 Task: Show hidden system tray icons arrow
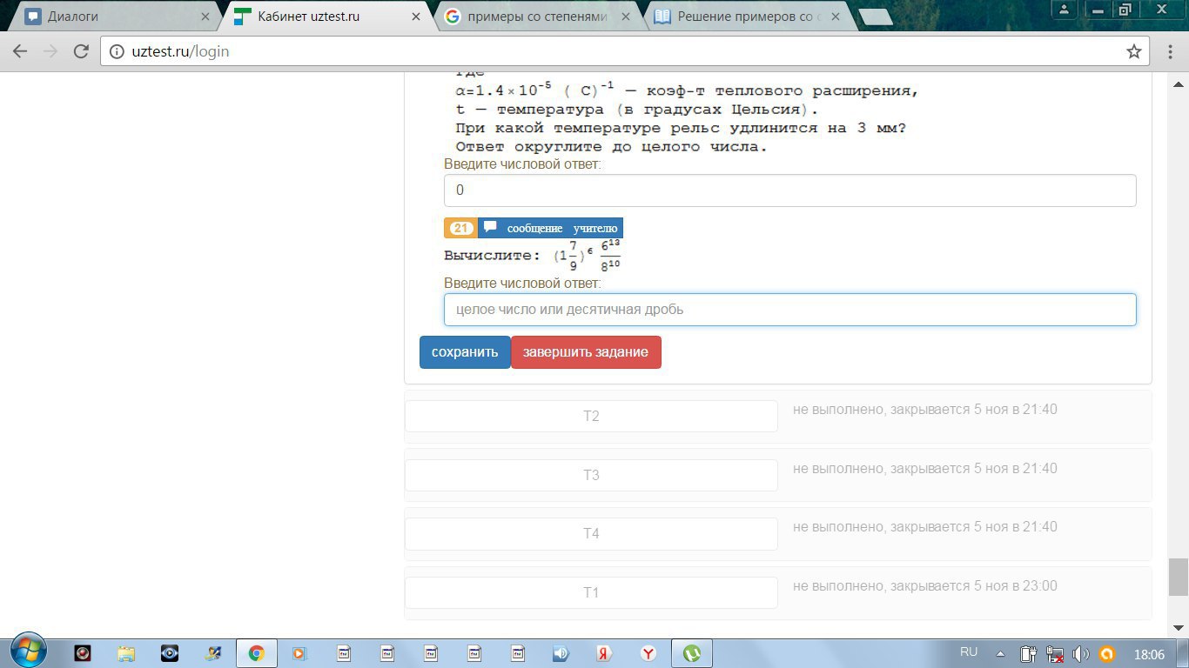[x=1000, y=654]
